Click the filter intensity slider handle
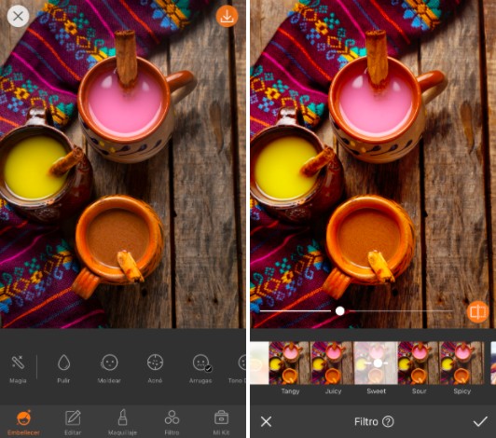The image size is (496, 438). click(x=340, y=311)
